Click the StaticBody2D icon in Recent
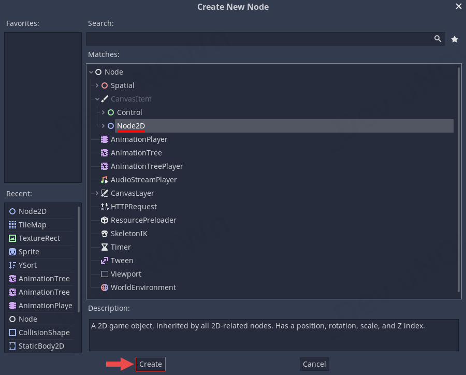The width and height of the screenshot is (466, 375). click(12, 346)
